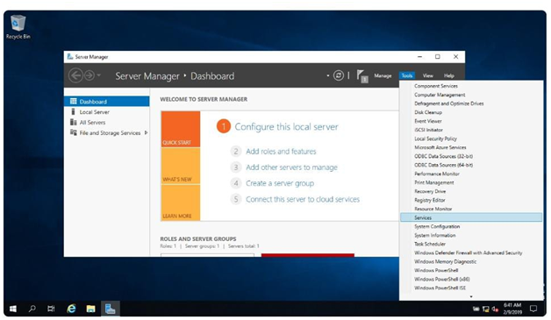
Task: Open the View menu
Action: point(427,75)
